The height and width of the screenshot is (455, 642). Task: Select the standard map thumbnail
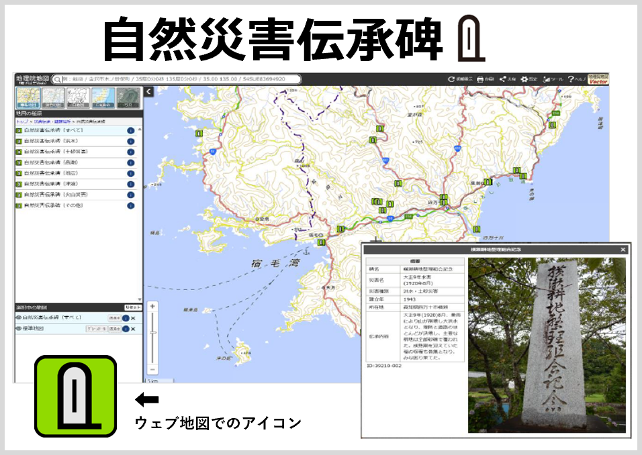(x=28, y=98)
